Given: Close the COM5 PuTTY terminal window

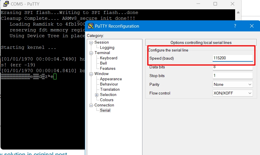Looking at the screenshot, I should (233, 4).
